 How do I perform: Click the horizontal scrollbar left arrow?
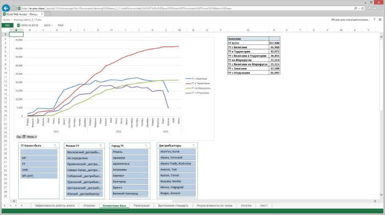(x=14, y=201)
